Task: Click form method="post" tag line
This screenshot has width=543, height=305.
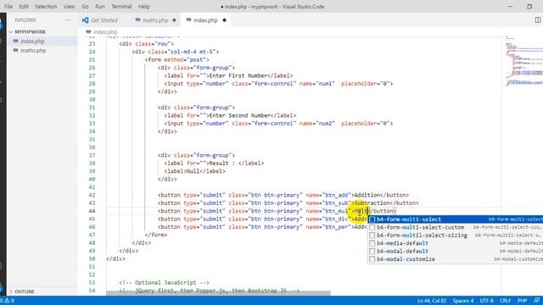Action: click(177, 60)
